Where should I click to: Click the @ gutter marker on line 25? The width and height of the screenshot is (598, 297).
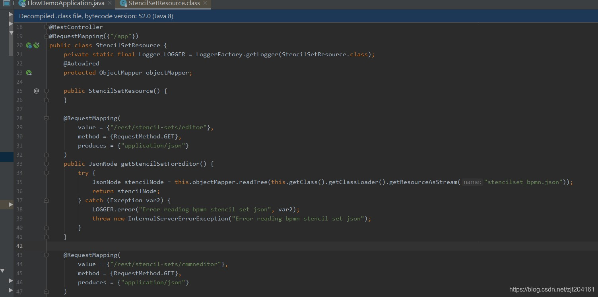click(x=36, y=91)
